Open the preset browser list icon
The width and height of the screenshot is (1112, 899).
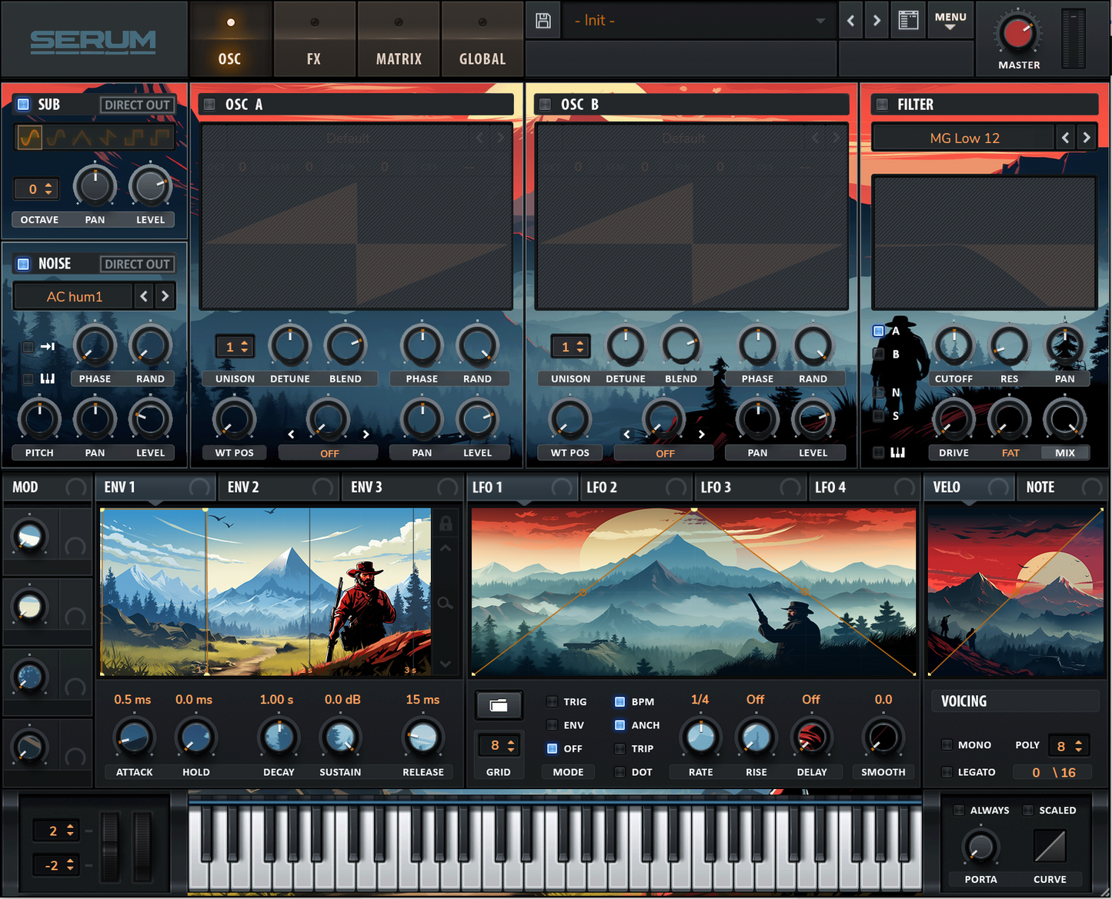coord(909,21)
